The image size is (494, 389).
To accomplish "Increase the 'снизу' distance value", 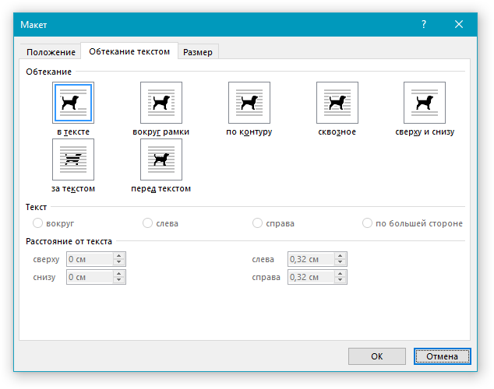I will [118, 274].
